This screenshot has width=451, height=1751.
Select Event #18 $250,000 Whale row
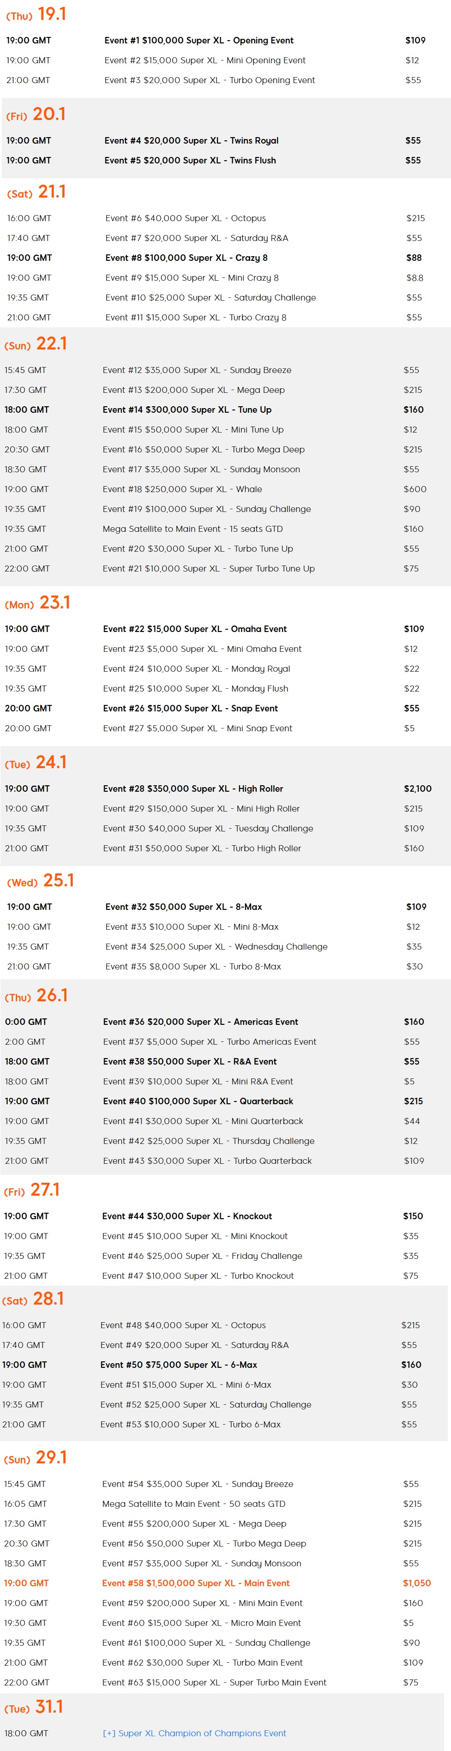point(225,489)
